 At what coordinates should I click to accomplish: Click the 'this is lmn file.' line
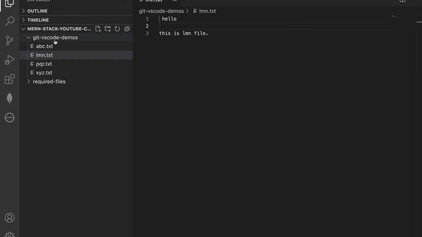click(183, 34)
